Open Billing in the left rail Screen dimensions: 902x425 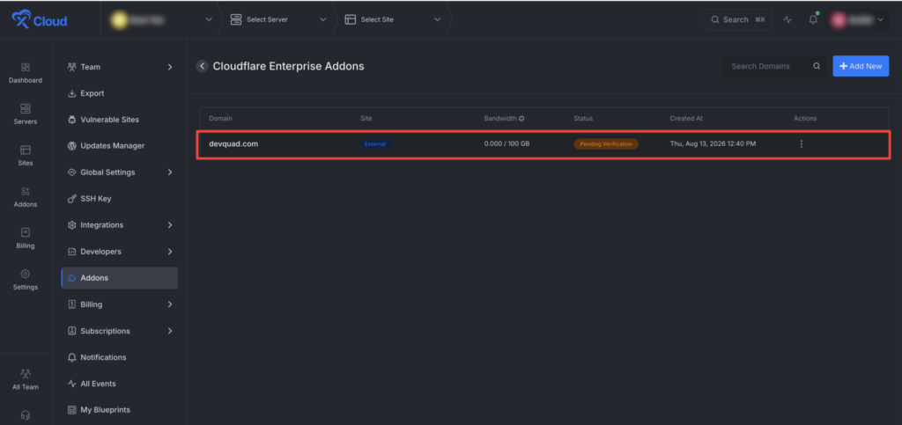26,238
